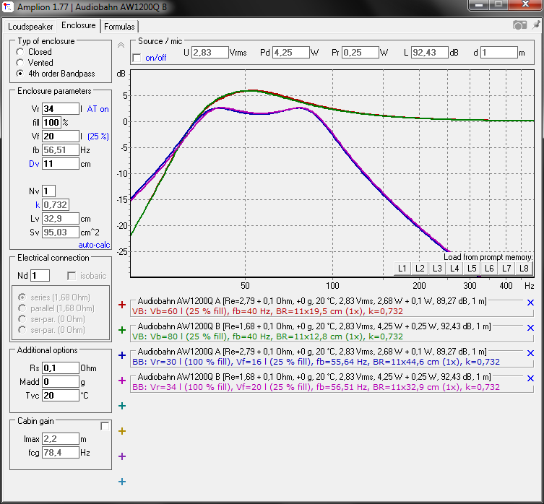Remove the blue Vr=30 l curve entry
The height and width of the screenshot is (504, 544).
(x=530, y=353)
